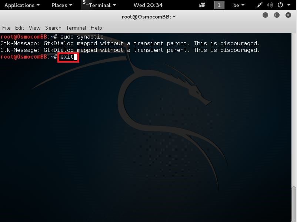Click the typed 'exit' command
297x222 pixels.
(67, 57)
